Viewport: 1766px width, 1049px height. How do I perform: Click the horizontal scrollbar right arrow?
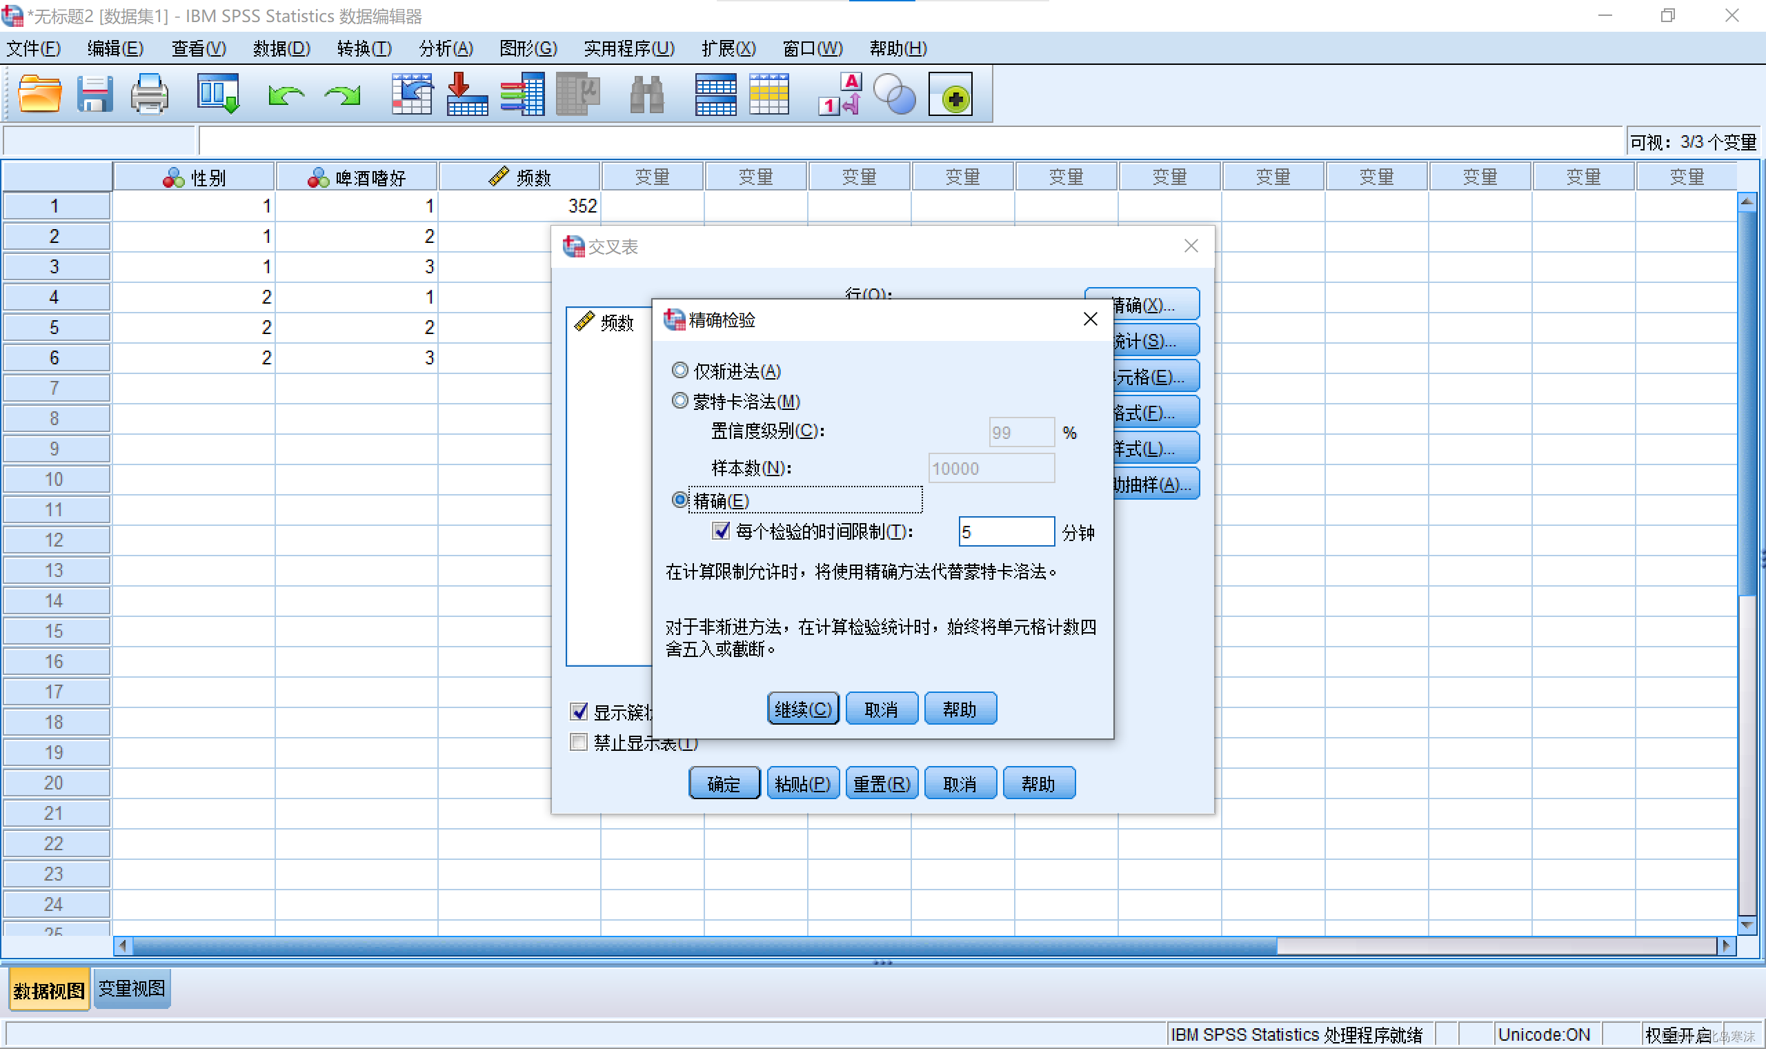pos(1727,945)
